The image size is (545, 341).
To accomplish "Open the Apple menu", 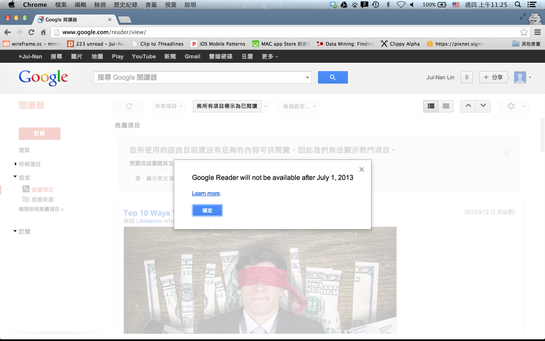I will click(12, 4).
